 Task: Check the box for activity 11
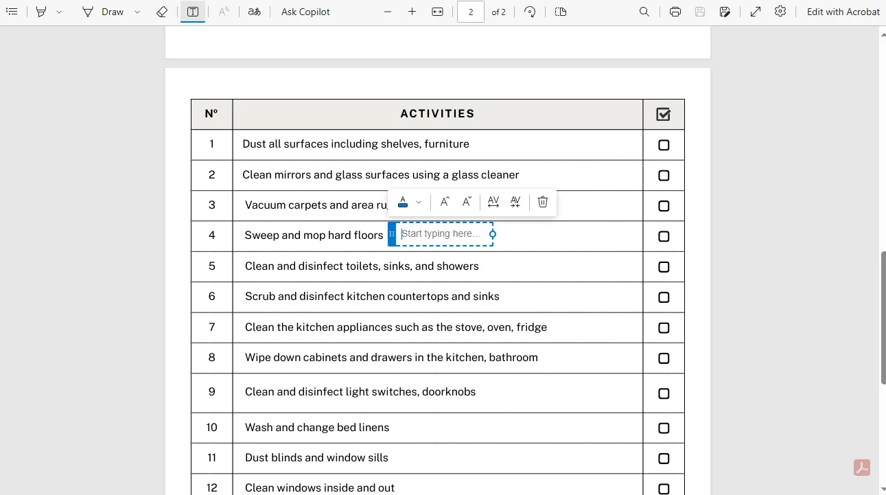coord(664,459)
